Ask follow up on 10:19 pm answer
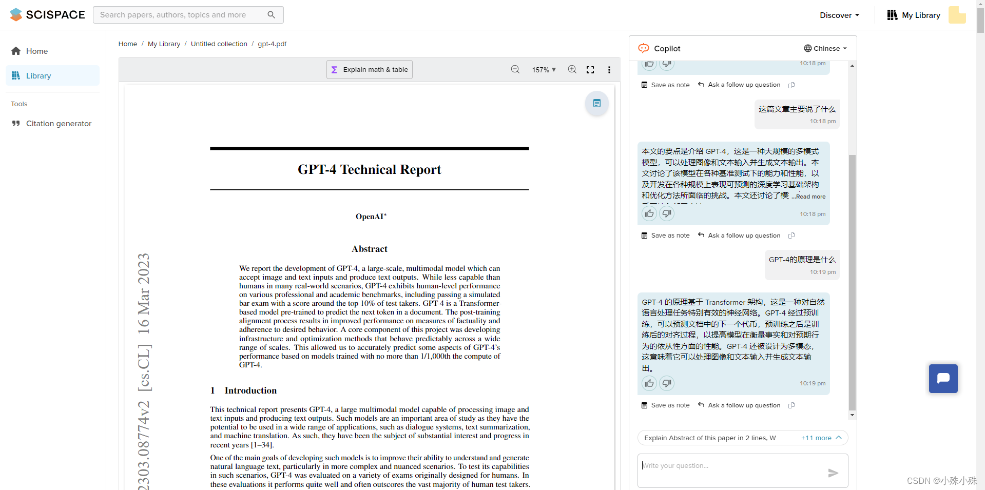 739,405
